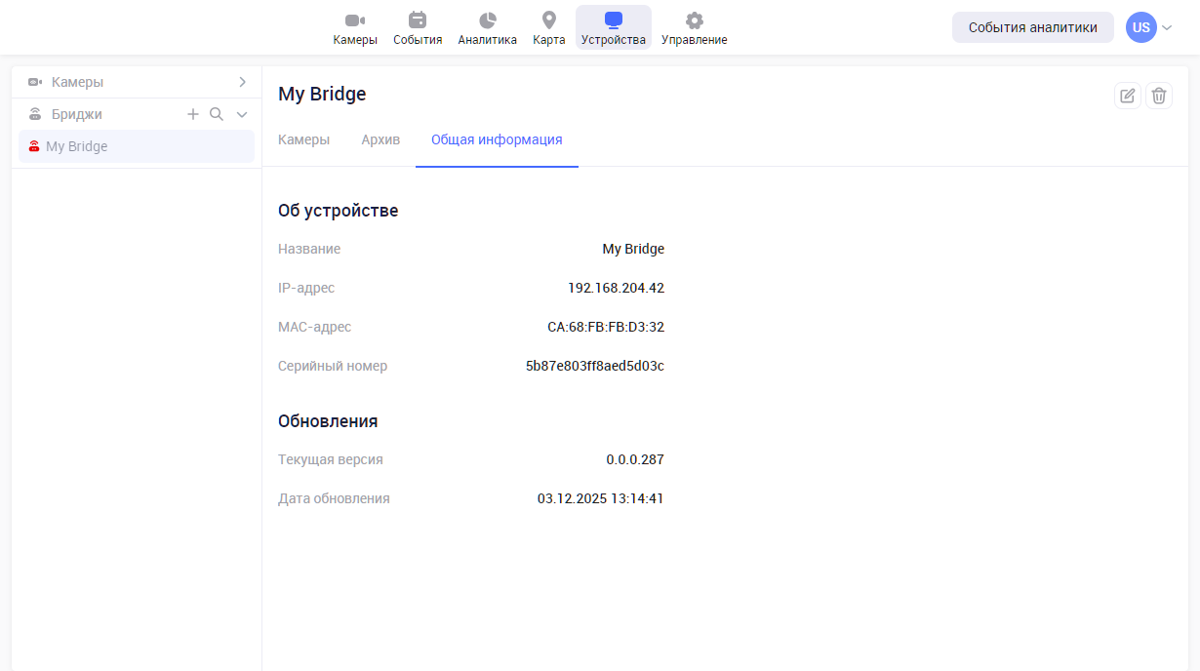1200x671 pixels.
Task: Search bridges with magnifier icon
Action: point(217,114)
